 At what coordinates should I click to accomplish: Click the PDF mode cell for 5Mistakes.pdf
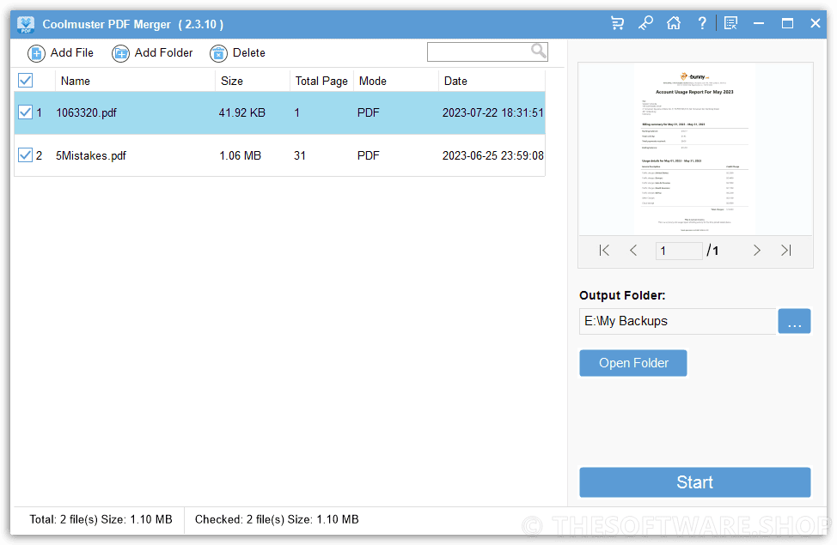click(x=369, y=155)
